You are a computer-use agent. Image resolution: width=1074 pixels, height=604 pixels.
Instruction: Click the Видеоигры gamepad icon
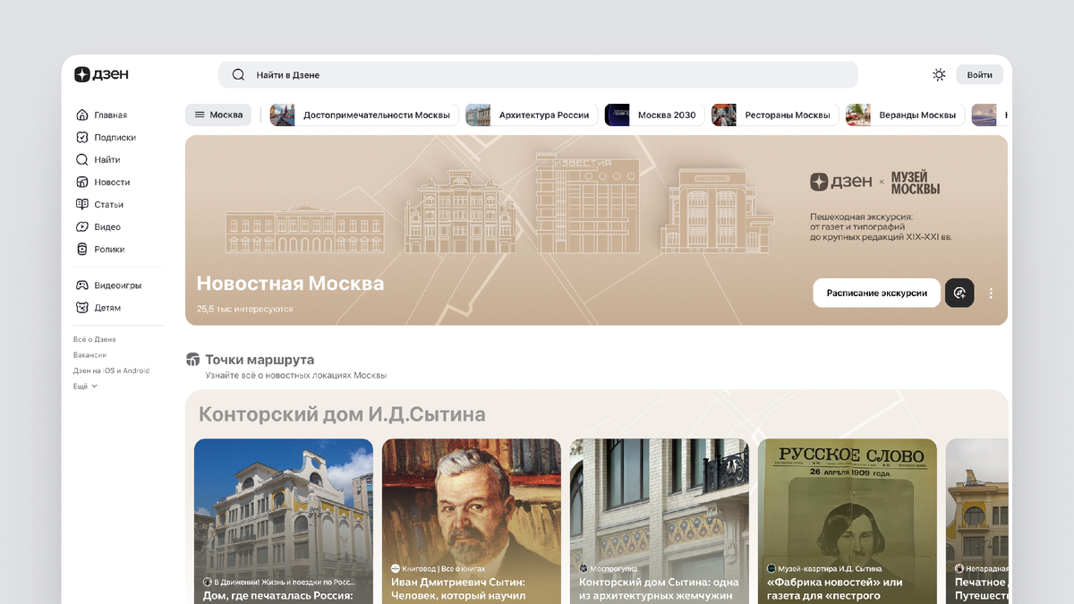click(x=81, y=285)
